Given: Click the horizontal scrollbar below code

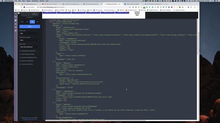Looking at the screenshot, I should point(96,121).
